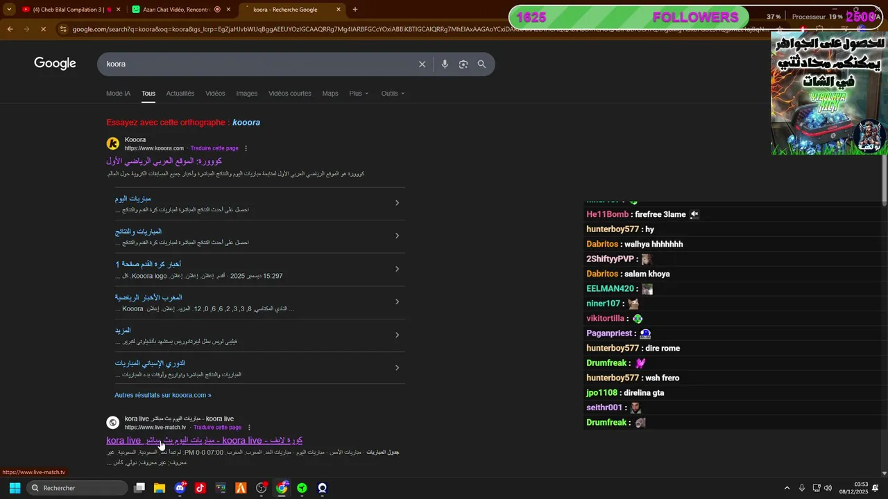Open the orange app in the taskbar
The height and width of the screenshot is (499, 888).
pyautogui.click(x=241, y=488)
